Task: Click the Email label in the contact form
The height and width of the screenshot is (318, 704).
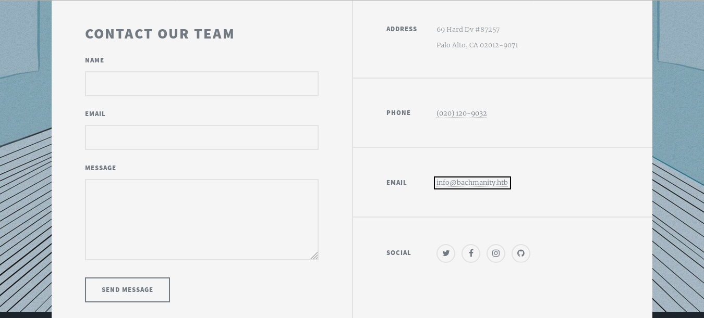Action: (95, 114)
